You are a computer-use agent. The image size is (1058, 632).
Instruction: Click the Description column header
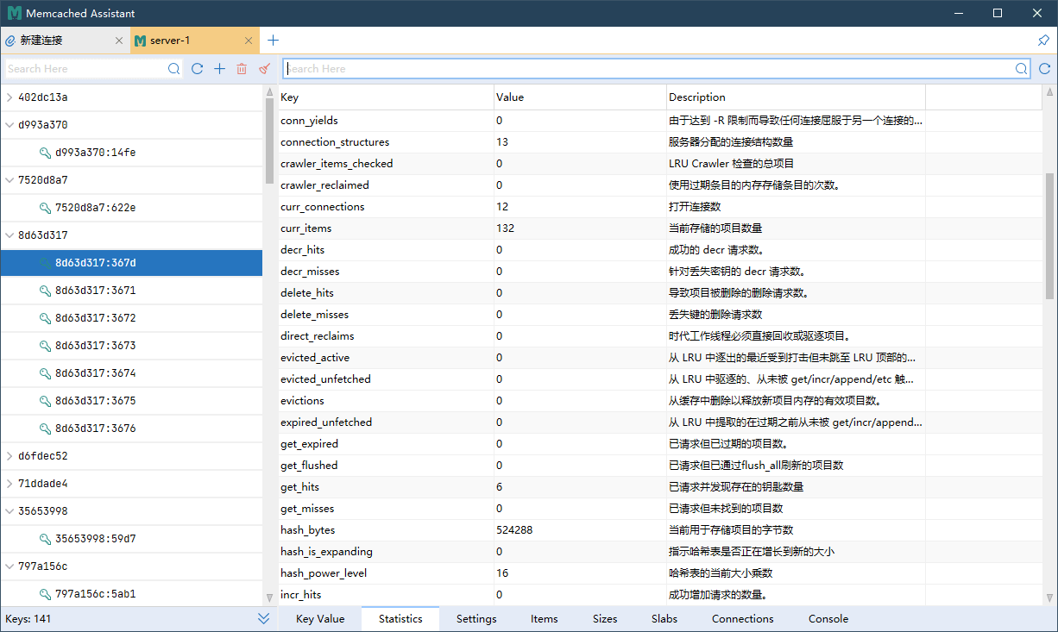796,97
